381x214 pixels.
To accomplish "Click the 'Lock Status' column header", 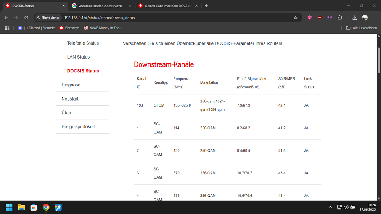I will tap(309, 83).
